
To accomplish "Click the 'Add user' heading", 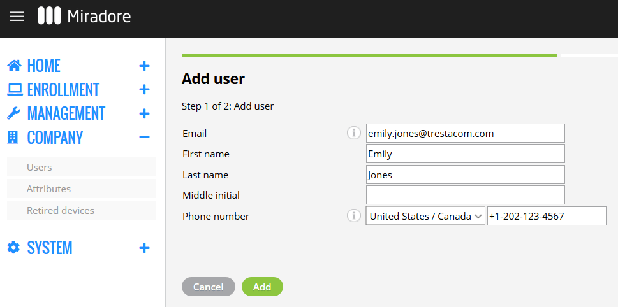I will [x=213, y=79].
